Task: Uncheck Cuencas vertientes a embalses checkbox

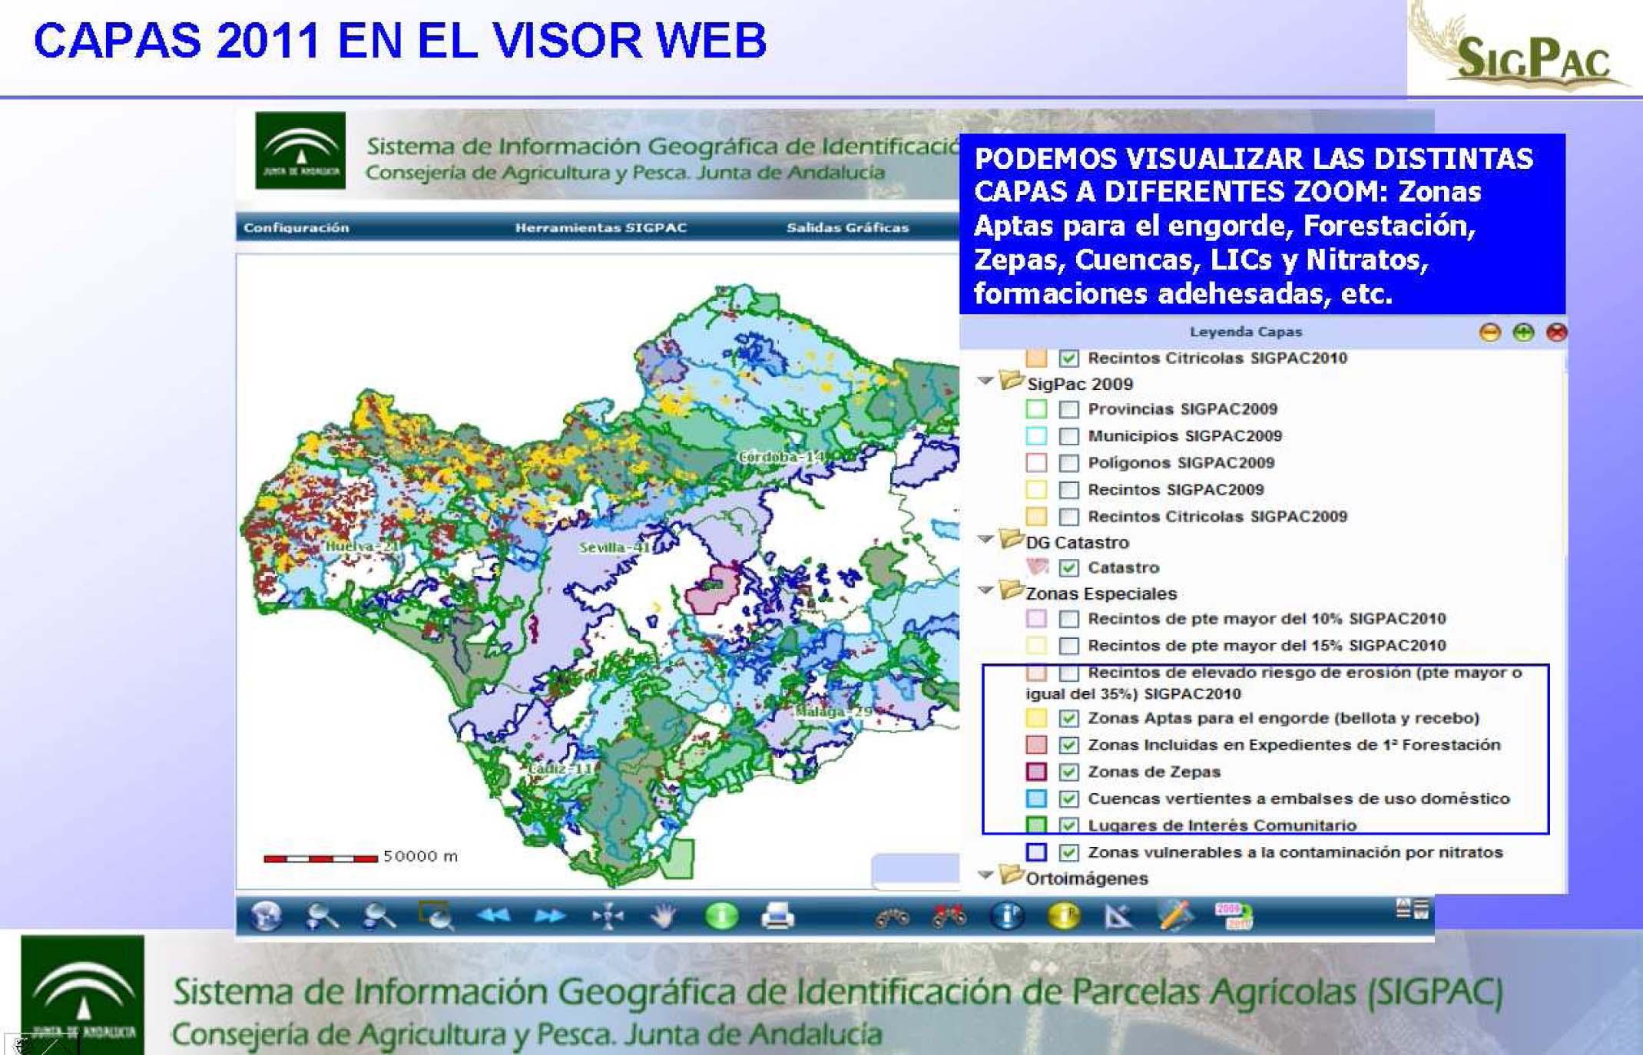Action: (1068, 799)
